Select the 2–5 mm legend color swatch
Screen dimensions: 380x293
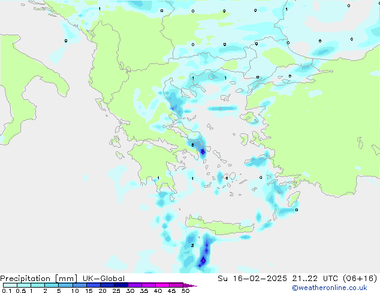tap(52, 285)
